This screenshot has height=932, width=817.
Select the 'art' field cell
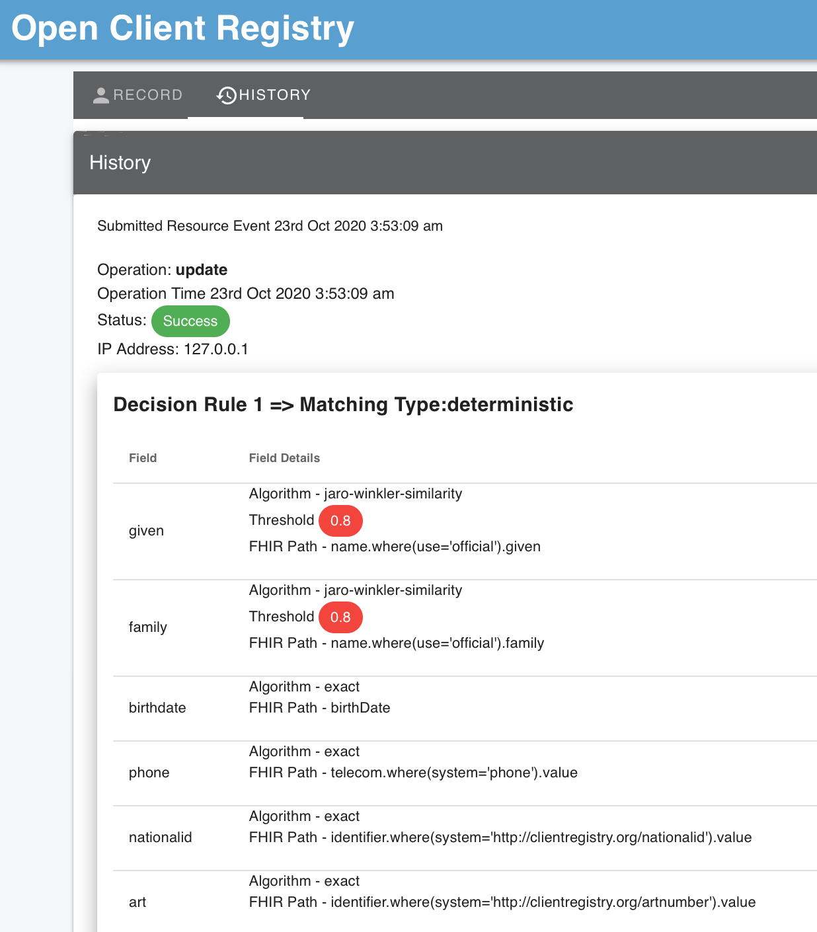pyautogui.click(x=137, y=902)
